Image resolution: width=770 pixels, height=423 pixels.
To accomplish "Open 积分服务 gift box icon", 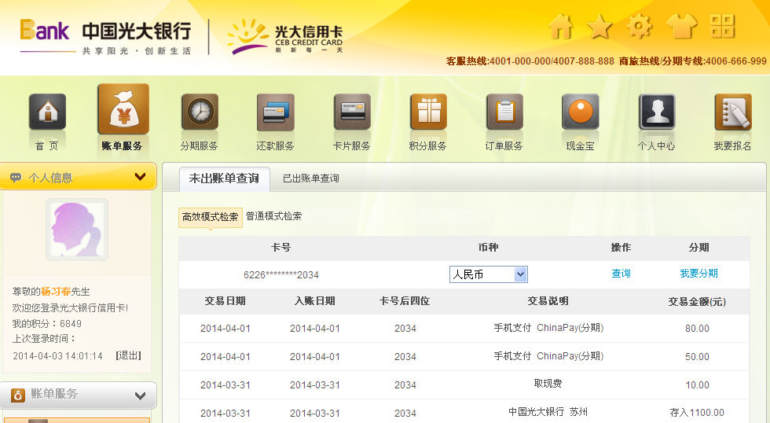I will 428,112.
